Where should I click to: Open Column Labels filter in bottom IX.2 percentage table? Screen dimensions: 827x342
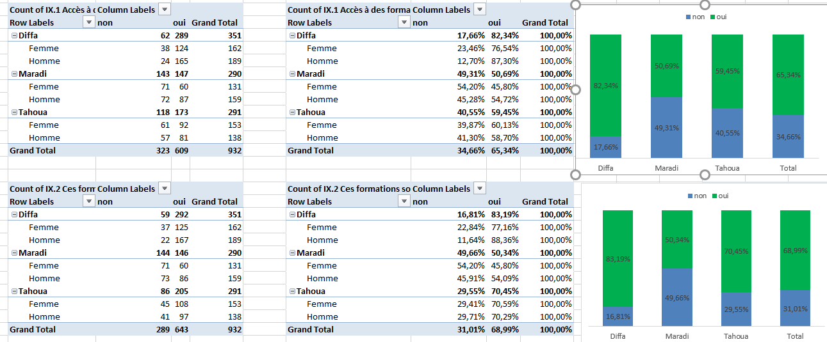(480, 189)
